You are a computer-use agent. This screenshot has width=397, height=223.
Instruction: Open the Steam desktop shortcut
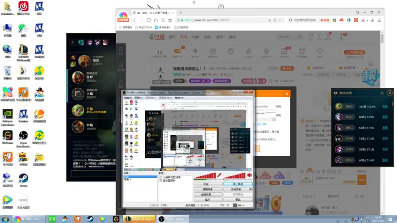23,180
